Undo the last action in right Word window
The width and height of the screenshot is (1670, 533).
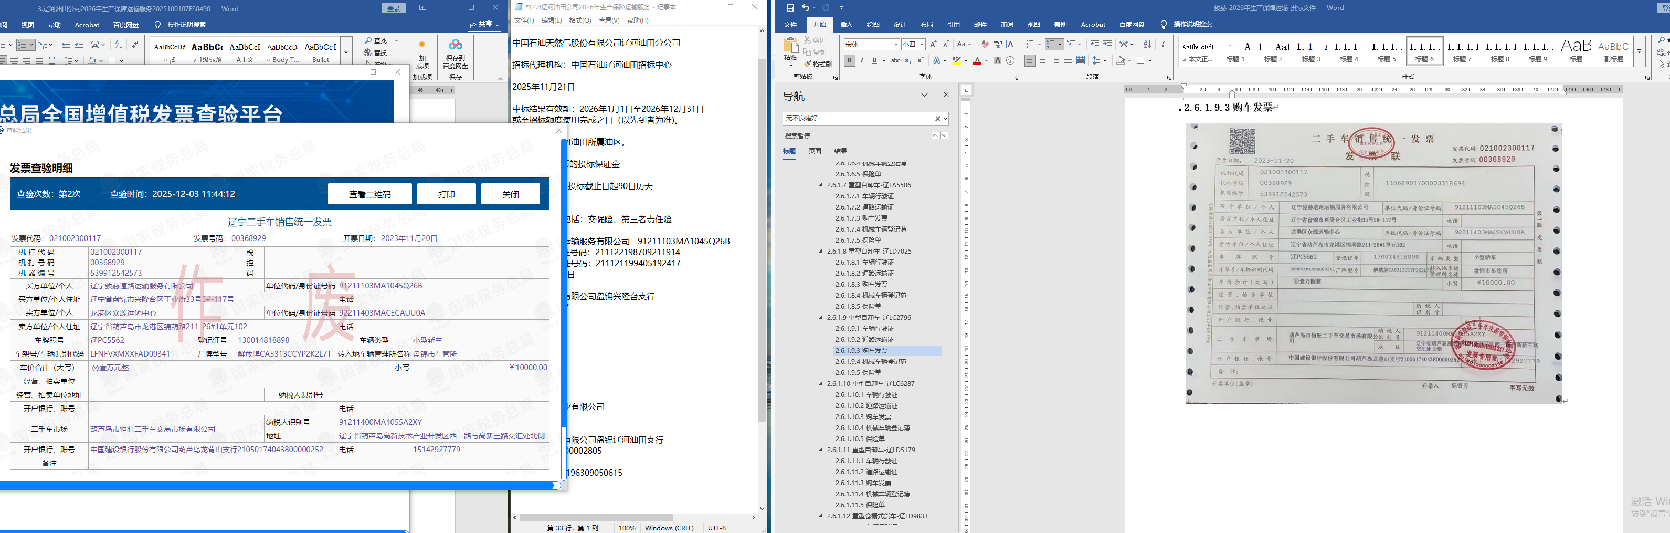(x=805, y=8)
